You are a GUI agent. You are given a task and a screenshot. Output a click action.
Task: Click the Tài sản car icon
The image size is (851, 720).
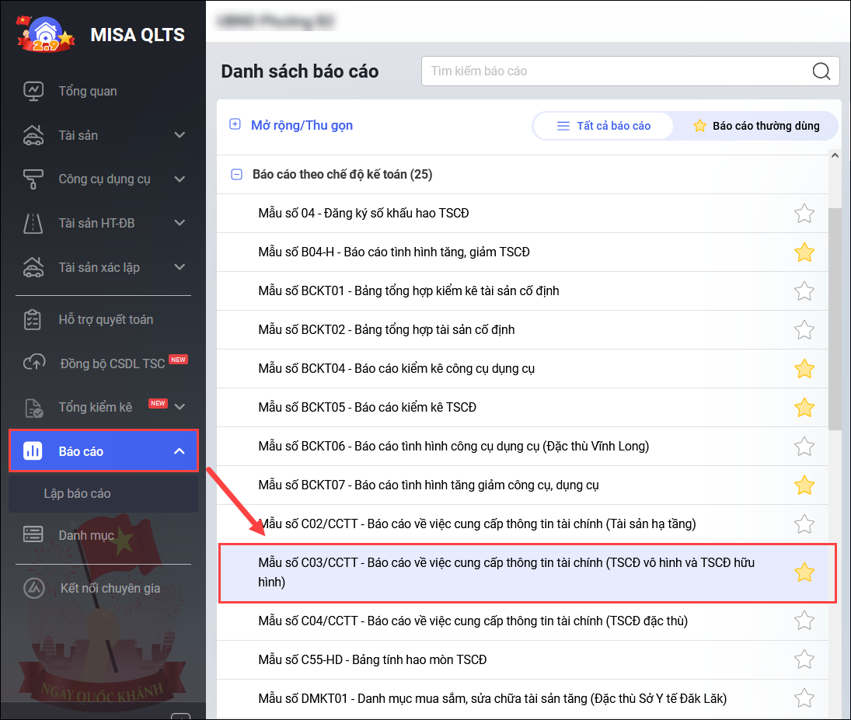click(33, 135)
